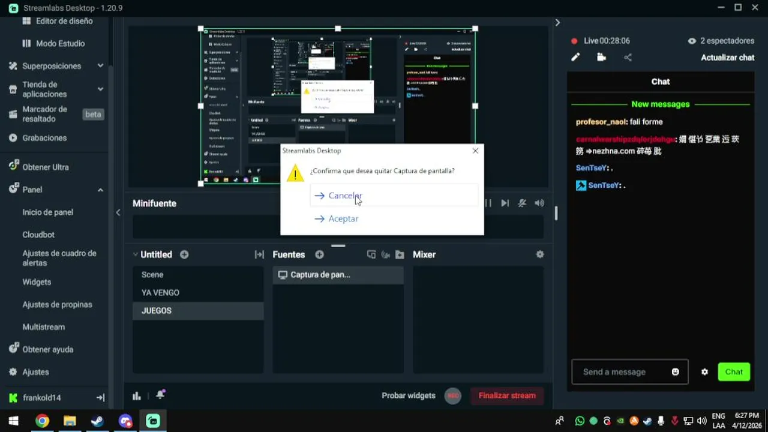
Task: Click Finalizar stream button
Action: [507, 395]
